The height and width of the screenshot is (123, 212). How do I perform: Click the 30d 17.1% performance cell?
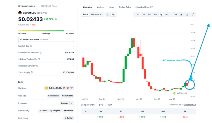(163, 117)
